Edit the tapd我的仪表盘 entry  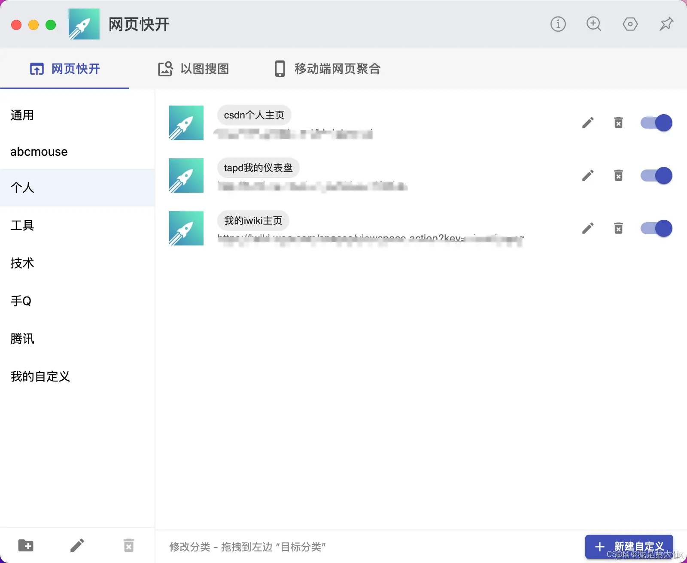point(588,175)
